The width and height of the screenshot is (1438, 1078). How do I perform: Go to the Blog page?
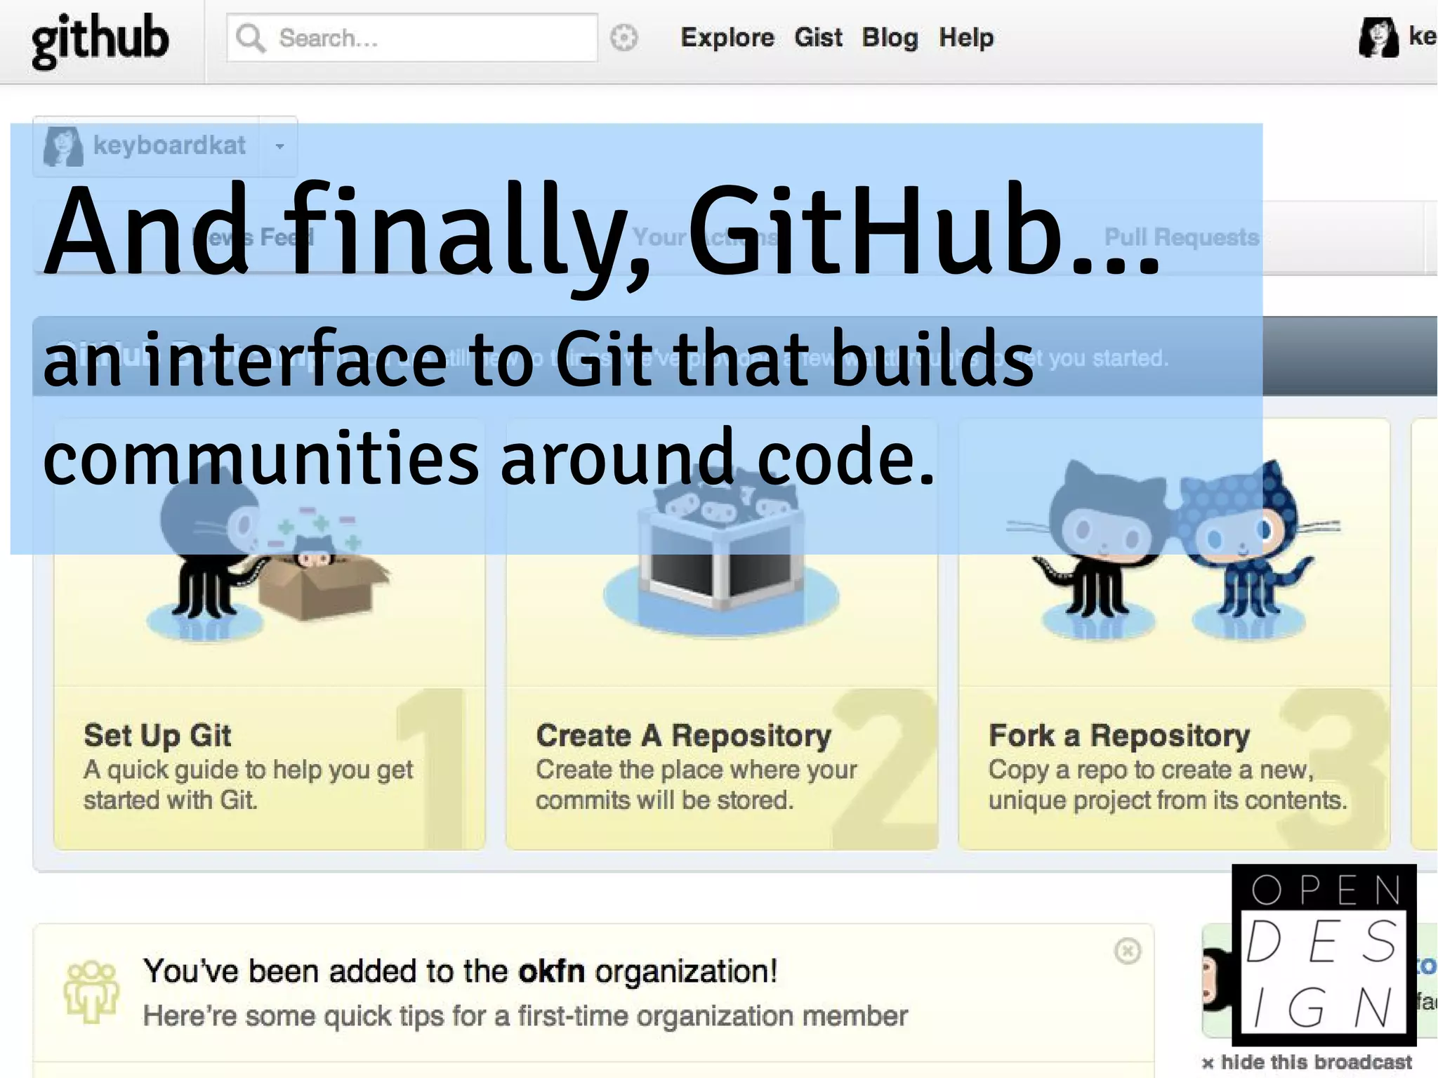coord(890,37)
